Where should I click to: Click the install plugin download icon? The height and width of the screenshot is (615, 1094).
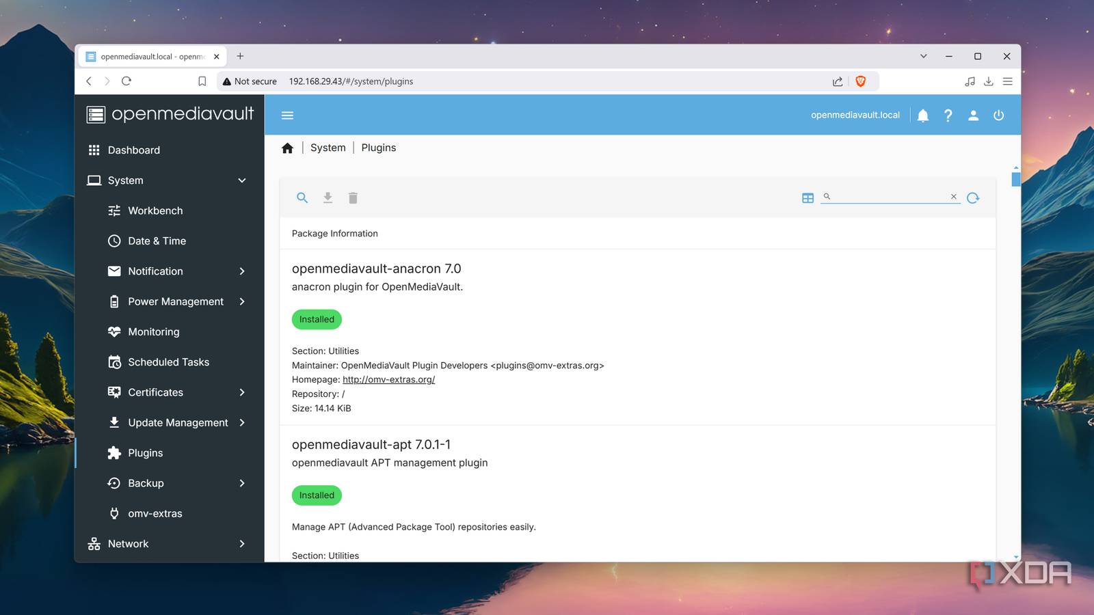coord(328,198)
